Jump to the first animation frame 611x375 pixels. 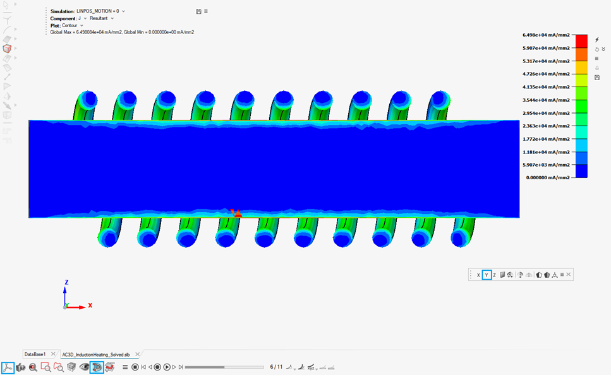tap(143, 367)
